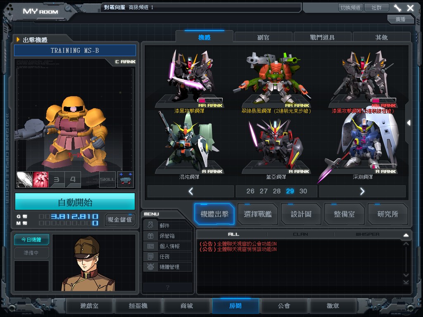Click the magnifier icon beside MY ROOM
Image resolution: width=423 pixels, height=317 pixels.
point(68,9)
